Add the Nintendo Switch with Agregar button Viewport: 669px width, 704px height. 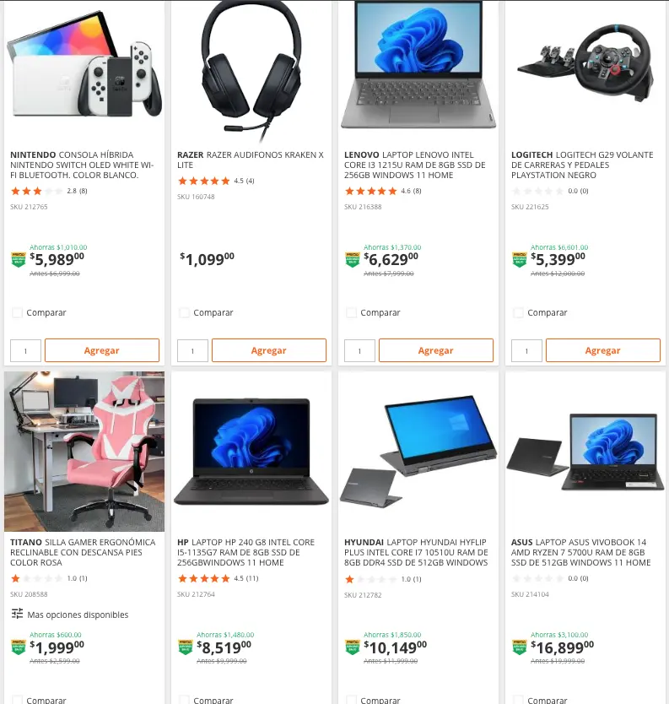pyautogui.click(x=102, y=350)
